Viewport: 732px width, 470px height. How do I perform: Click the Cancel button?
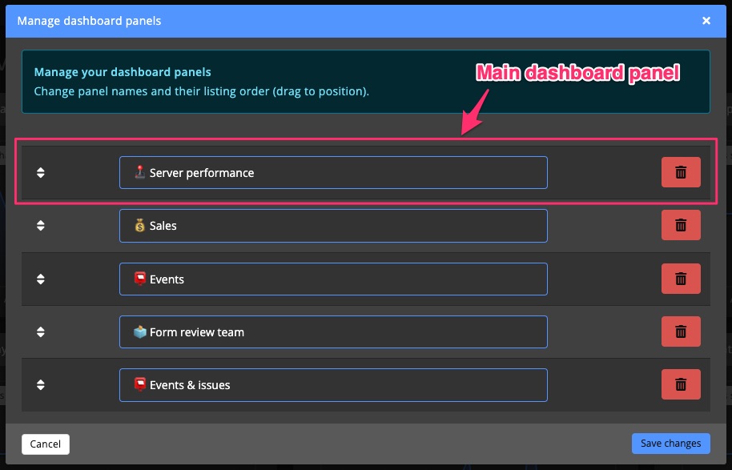[x=45, y=444]
